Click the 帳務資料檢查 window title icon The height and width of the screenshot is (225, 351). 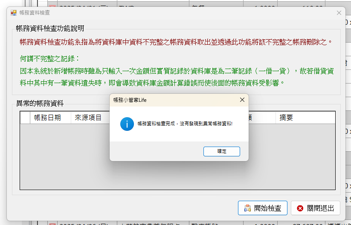point(14,13)
